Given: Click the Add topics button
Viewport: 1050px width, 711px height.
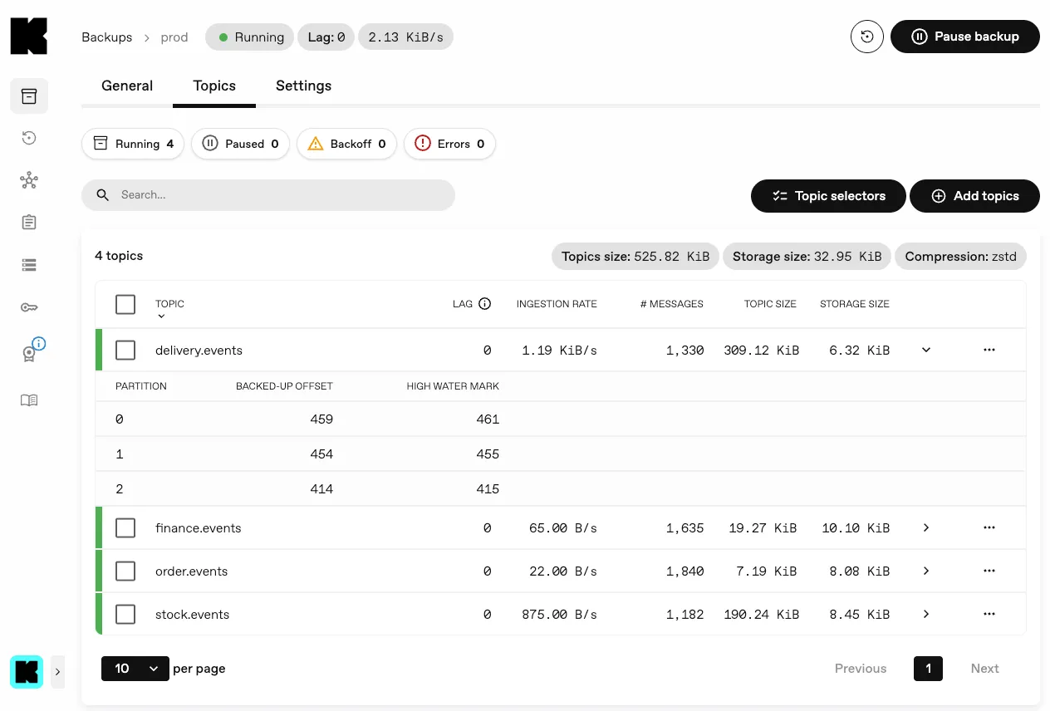Looking at the screenshot, I should click(x=974, y=196).
